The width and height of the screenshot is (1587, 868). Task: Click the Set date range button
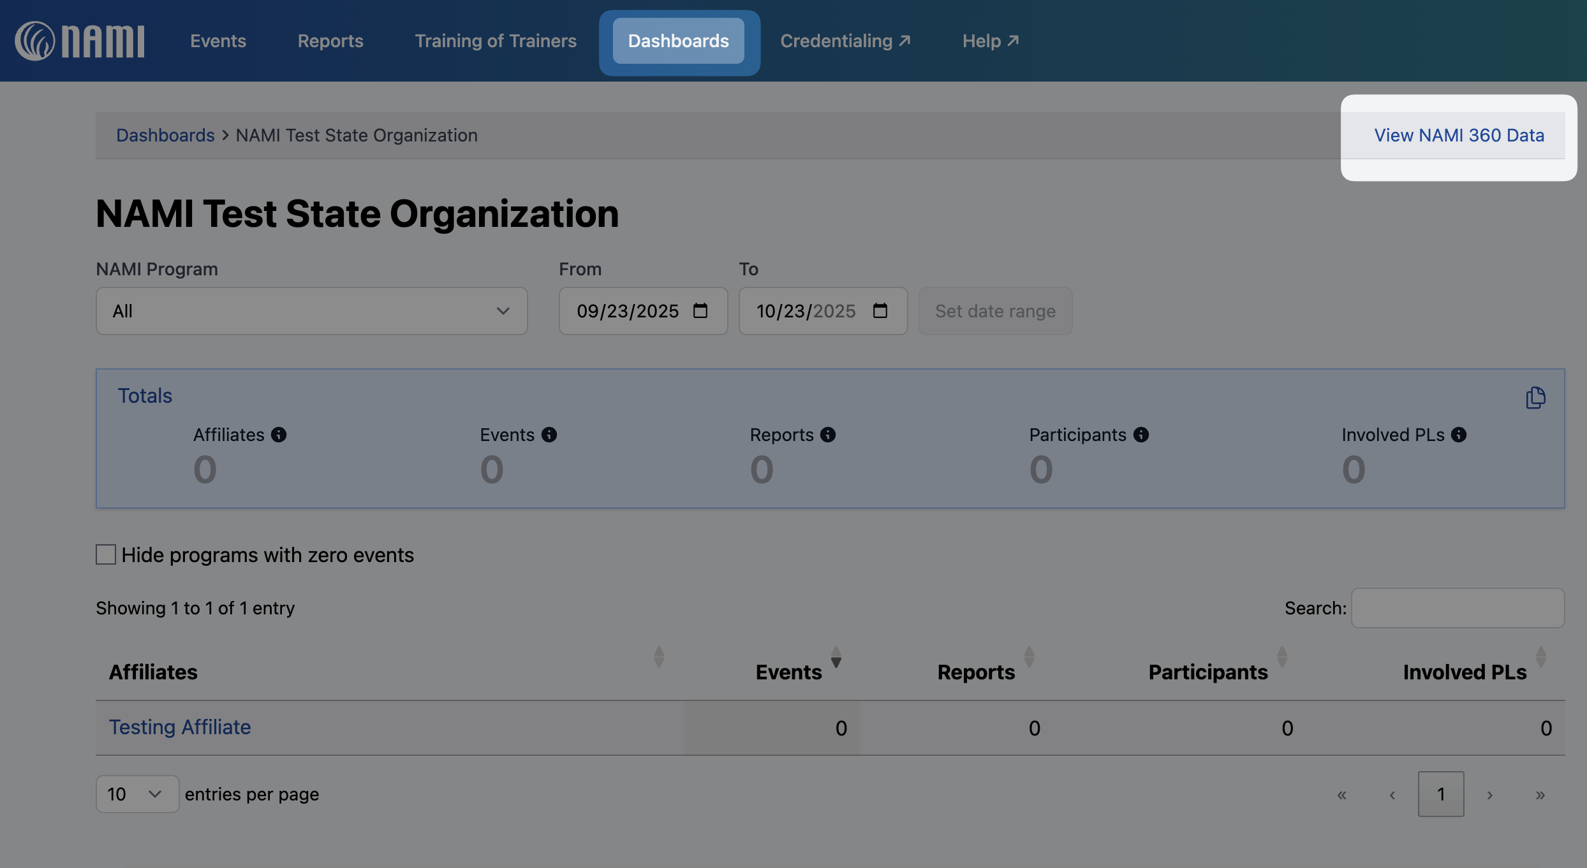(x=995, y=311)
